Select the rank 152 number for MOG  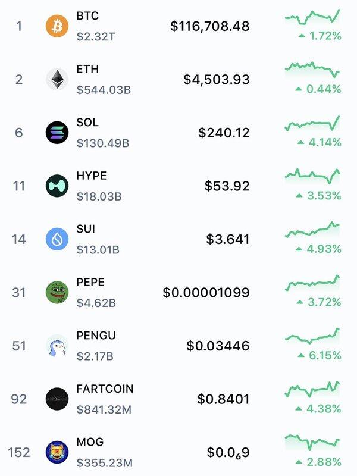19,452
